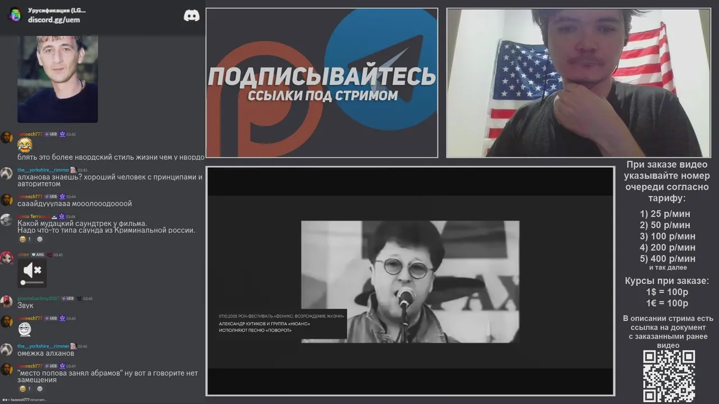
Task: Click the tariff line "5) 400 р/мин"
Action: [667, 259]
